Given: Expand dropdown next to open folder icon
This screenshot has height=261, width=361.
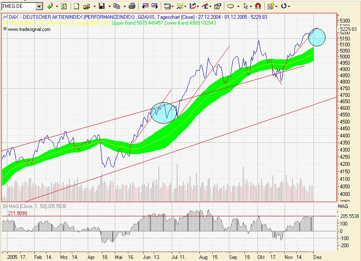Looking at the screenshot, I should [x=94, y=6].
